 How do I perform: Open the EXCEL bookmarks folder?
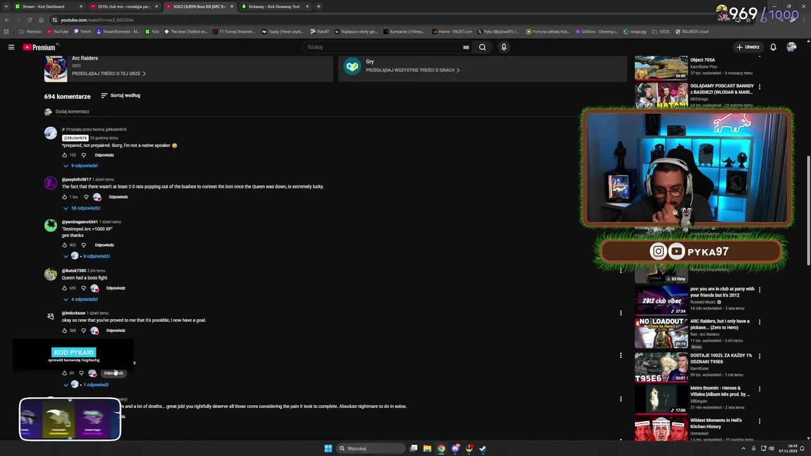click(661, 31)
